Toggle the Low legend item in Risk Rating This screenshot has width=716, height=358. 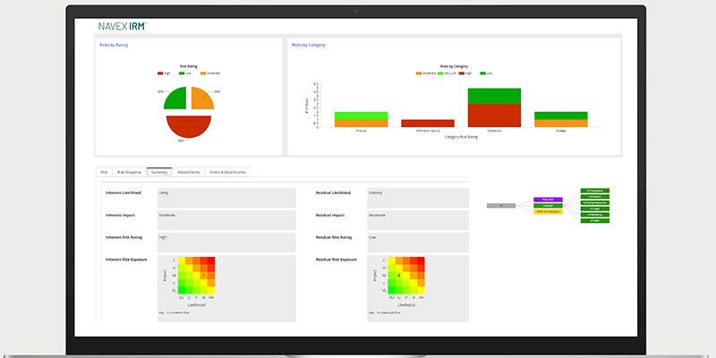tap(184, 72)
